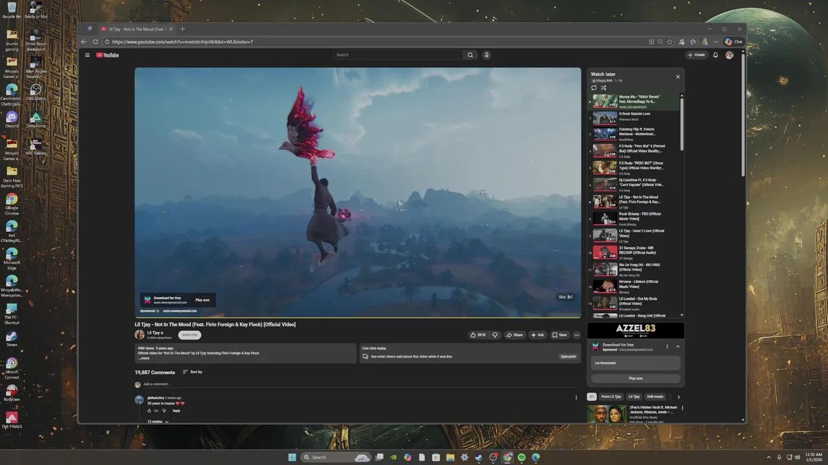Open options menu for @MusicXey comment

click(576, 397)
